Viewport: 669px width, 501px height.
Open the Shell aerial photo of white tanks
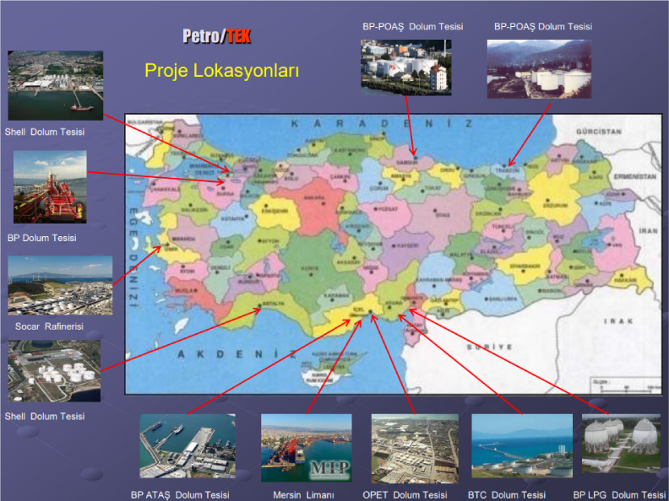(x=54, y=370)
